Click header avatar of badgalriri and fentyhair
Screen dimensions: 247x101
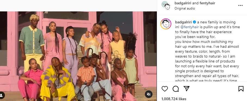pos(166,5)
